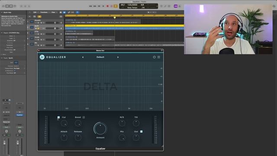Open the Toolbar view button in control bar
The width and height of the screenshot is (277, 156).
click(15, 6)
